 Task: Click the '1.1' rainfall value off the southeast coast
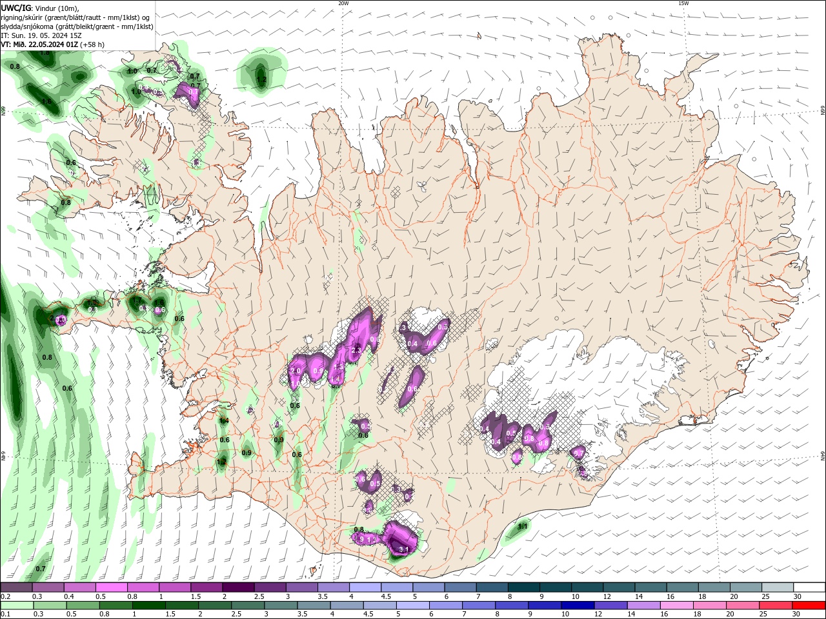(523, 527)
